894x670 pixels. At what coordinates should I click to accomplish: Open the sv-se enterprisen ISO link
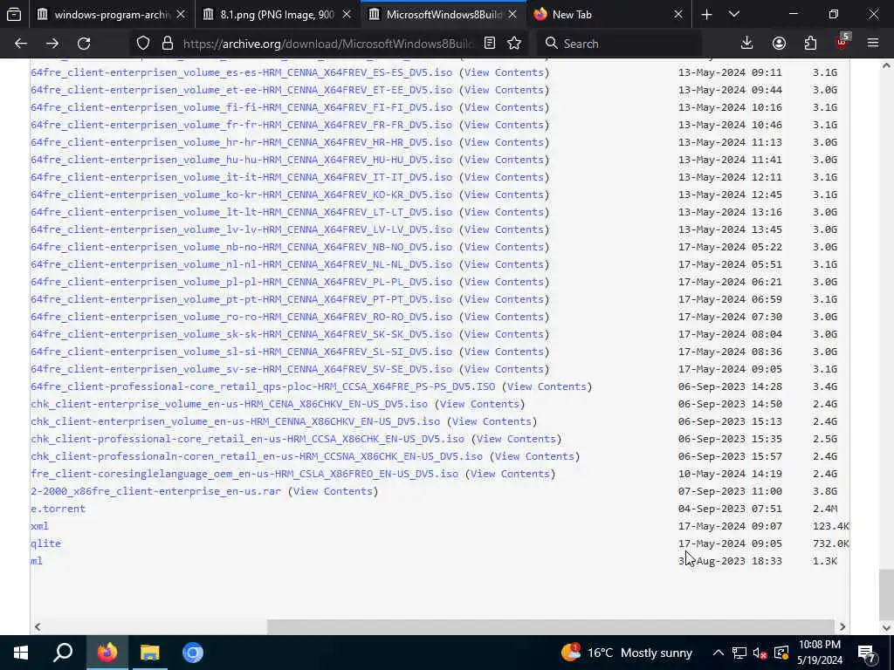point(241,369)
